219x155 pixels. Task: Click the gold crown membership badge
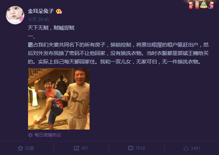click(x=59, y=11)
